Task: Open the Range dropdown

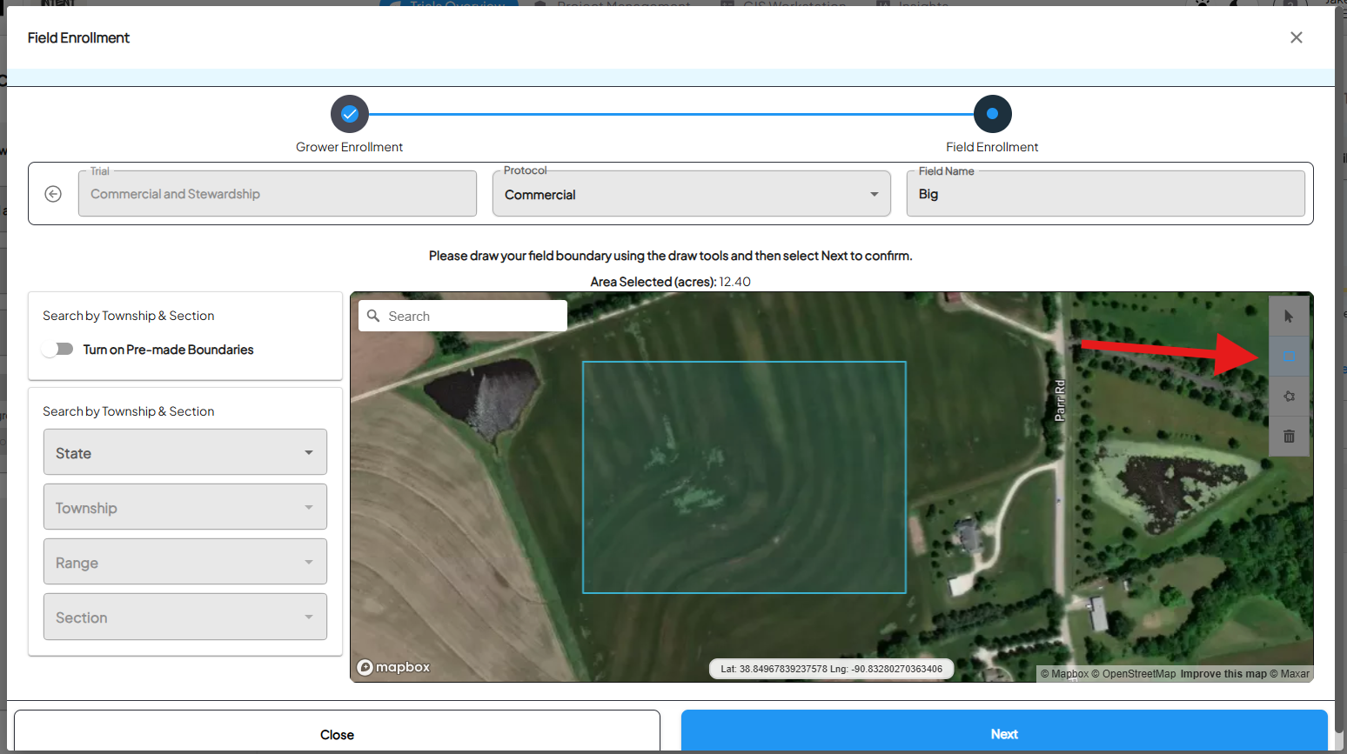Action: [x=185, y=562]
